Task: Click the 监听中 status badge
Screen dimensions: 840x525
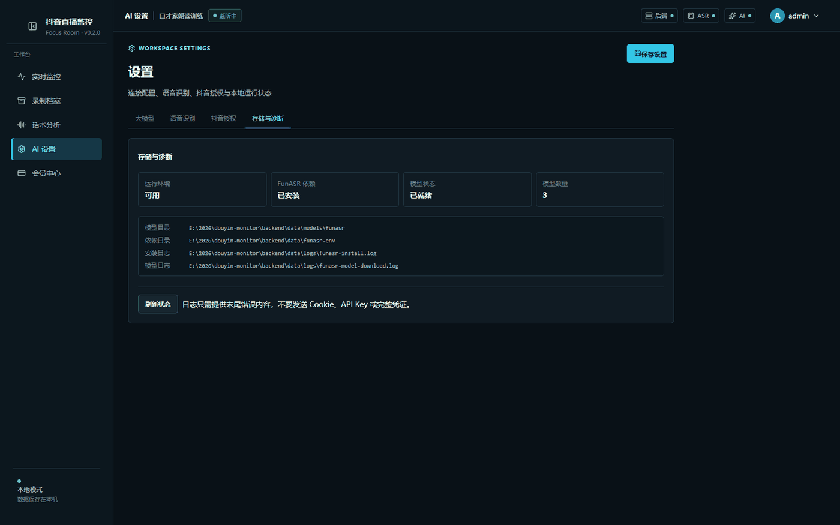Action: click(x=225, y=16)
